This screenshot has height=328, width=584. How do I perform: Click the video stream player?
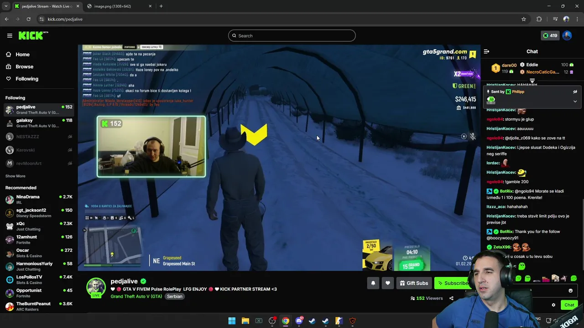279,158
